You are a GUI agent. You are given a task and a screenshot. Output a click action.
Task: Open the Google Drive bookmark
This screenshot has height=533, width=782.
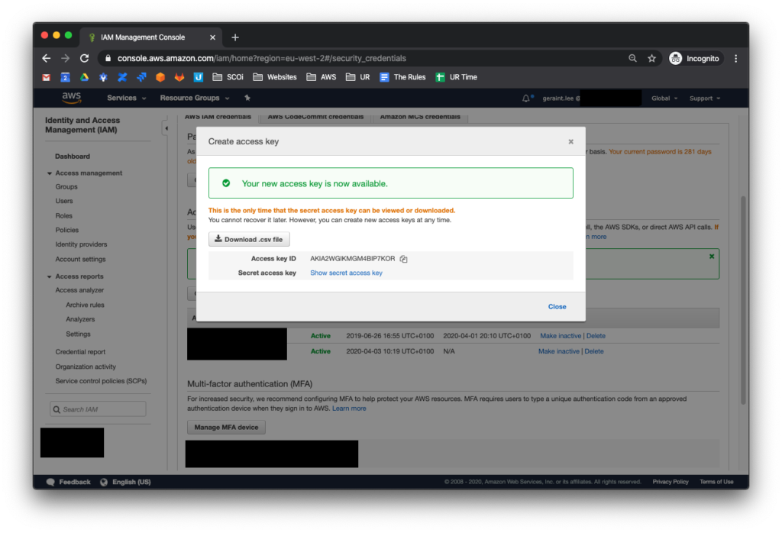coord(84,77)
